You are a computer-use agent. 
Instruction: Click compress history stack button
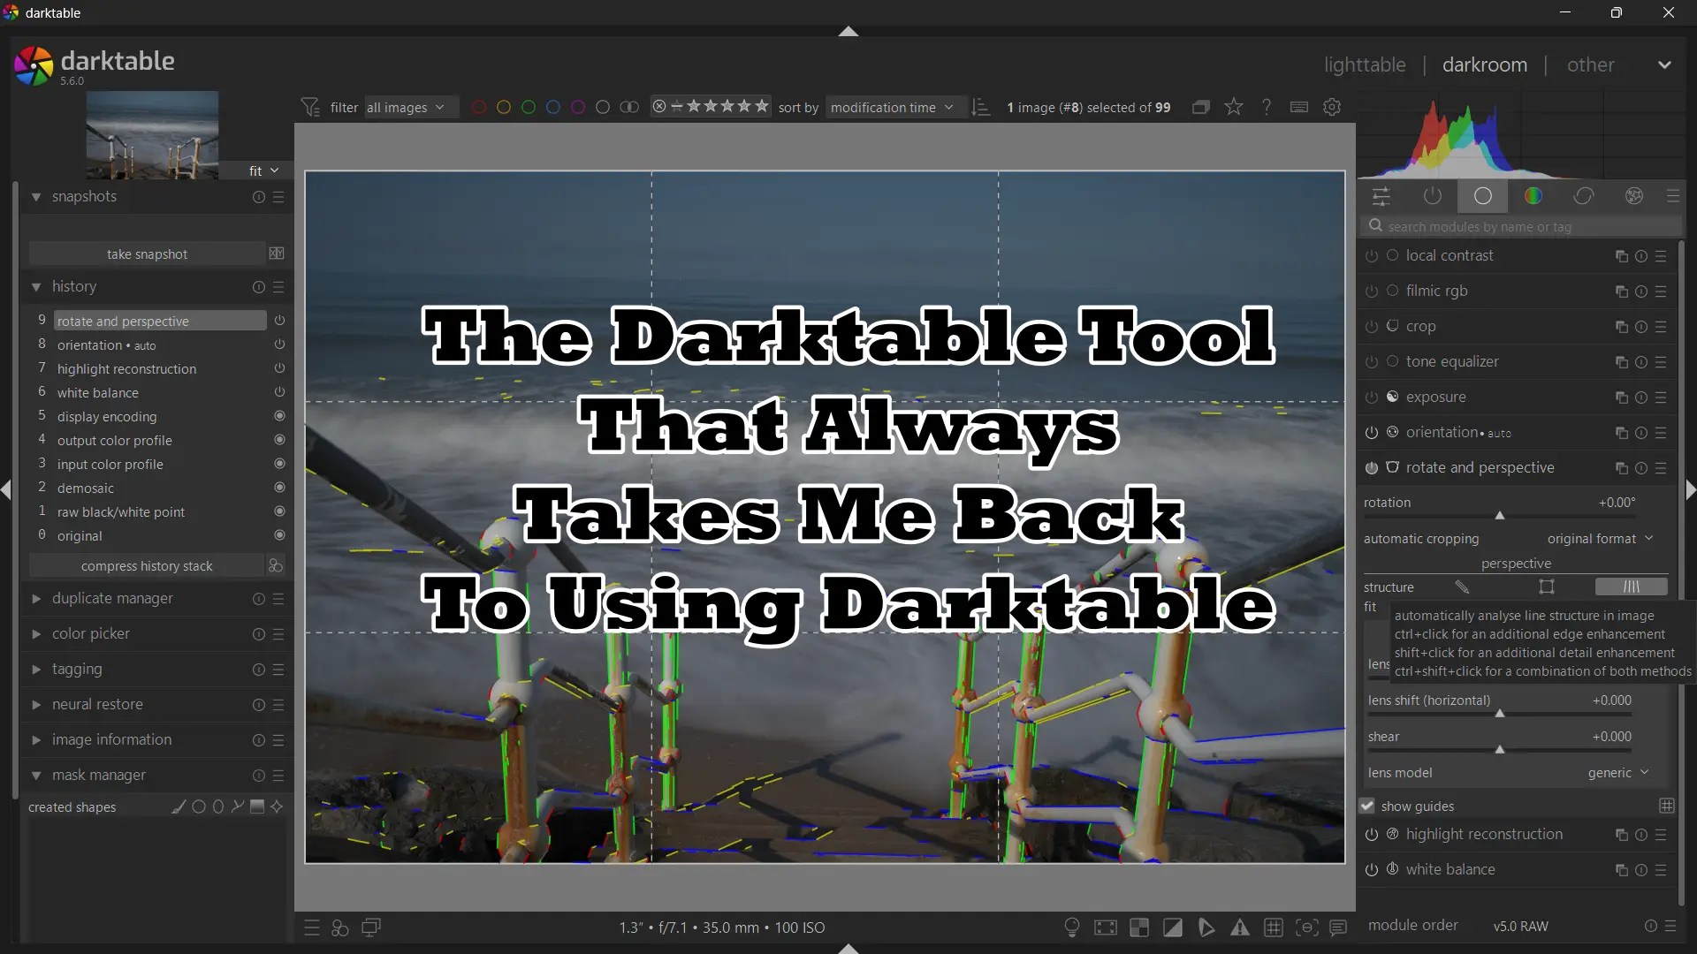(147, 566)
